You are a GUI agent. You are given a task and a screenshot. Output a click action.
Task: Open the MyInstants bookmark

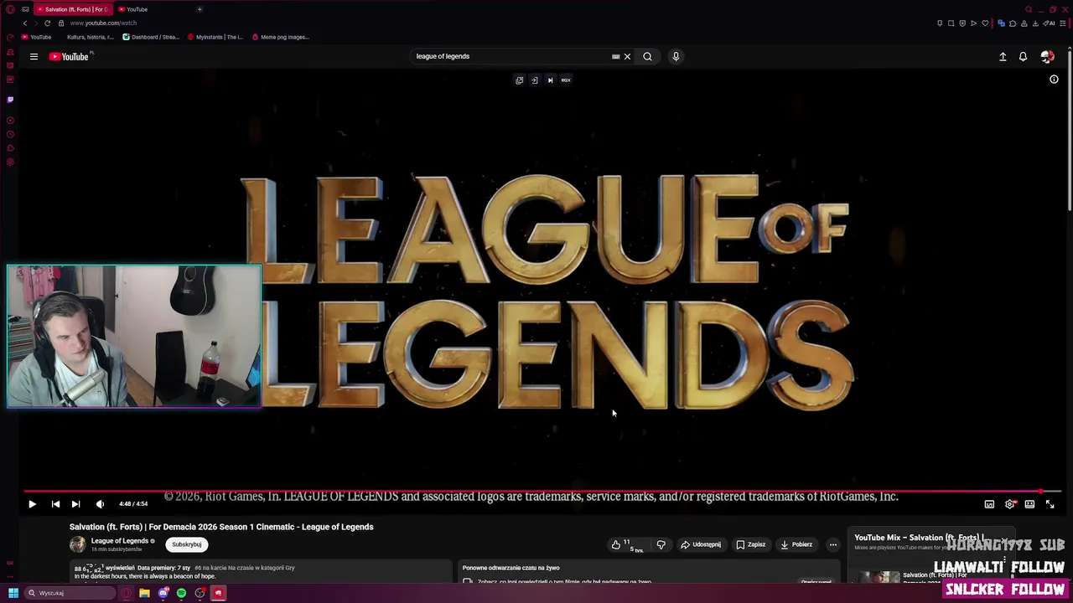[x=216, y=37]
